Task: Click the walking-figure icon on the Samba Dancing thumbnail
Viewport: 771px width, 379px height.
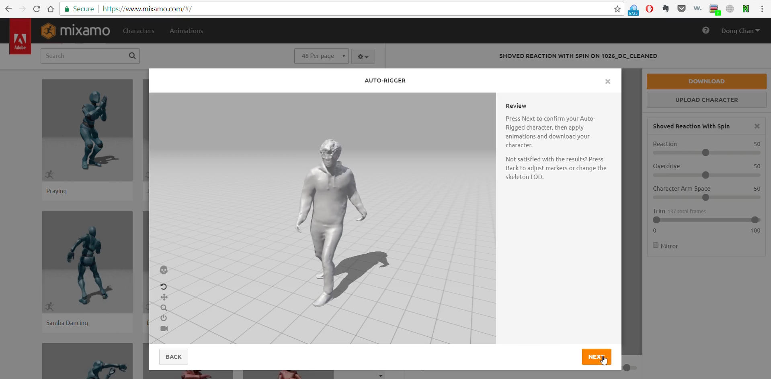Action: coord(49,307)
